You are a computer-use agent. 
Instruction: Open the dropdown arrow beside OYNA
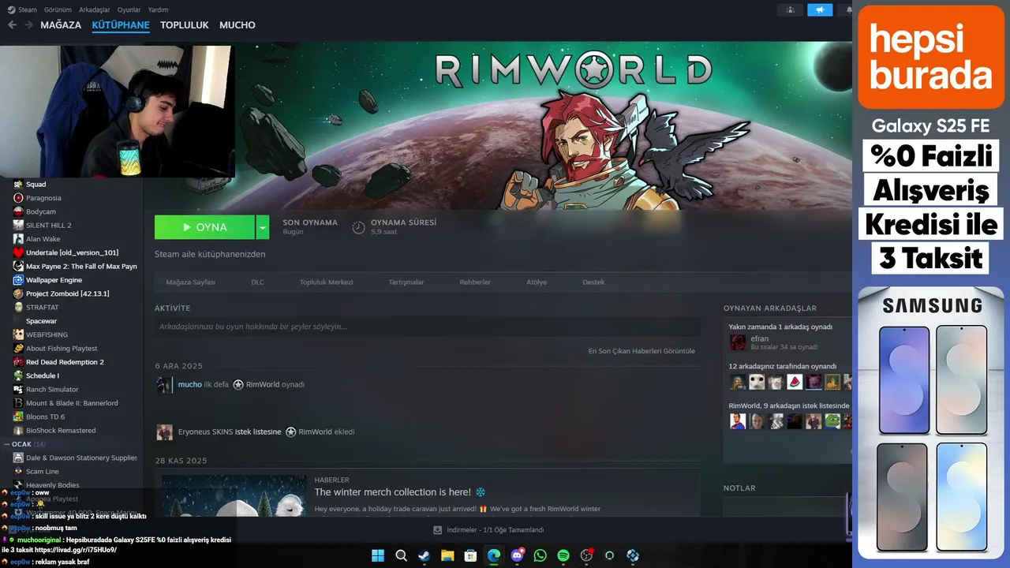[x=262, y=227]
